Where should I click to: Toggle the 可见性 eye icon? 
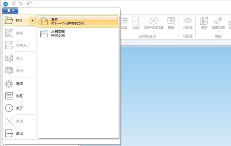pyautogui.click(x=187, y=20)
